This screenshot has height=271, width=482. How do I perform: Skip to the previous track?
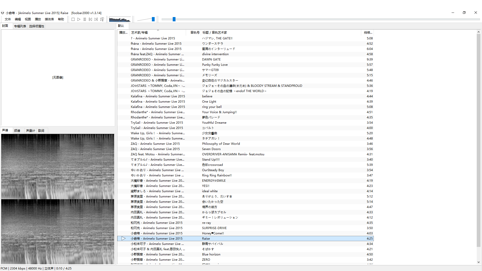point(90,19)
